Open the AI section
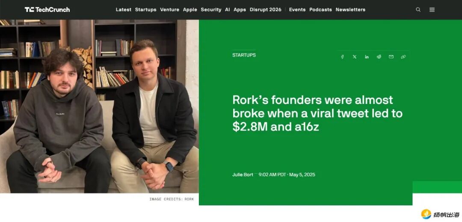 point(228,10)
